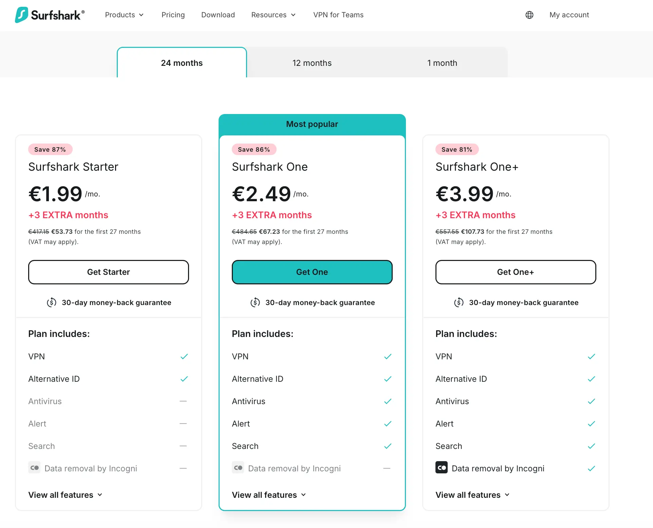Click Incogni icon in Surfshark One+ plan
The image size is (653, 528).
click(441, 468)
